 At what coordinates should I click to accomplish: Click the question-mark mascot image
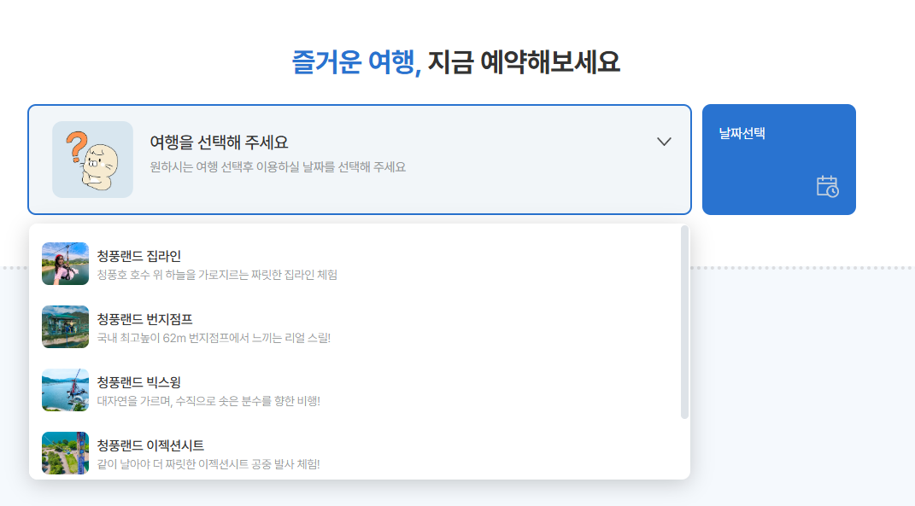[92, 160]
